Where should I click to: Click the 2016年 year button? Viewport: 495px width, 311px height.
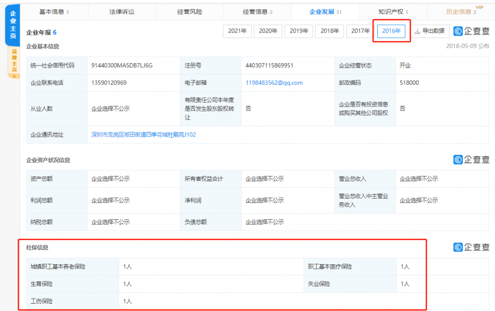(391, 31)
